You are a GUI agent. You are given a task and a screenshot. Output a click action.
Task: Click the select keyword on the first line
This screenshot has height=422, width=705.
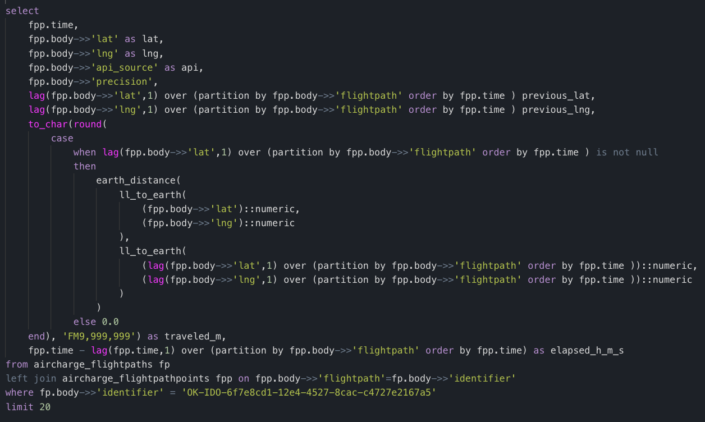(22, 11)
